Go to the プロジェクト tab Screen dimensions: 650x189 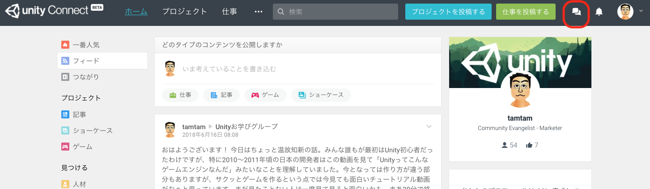coord(185,12)
